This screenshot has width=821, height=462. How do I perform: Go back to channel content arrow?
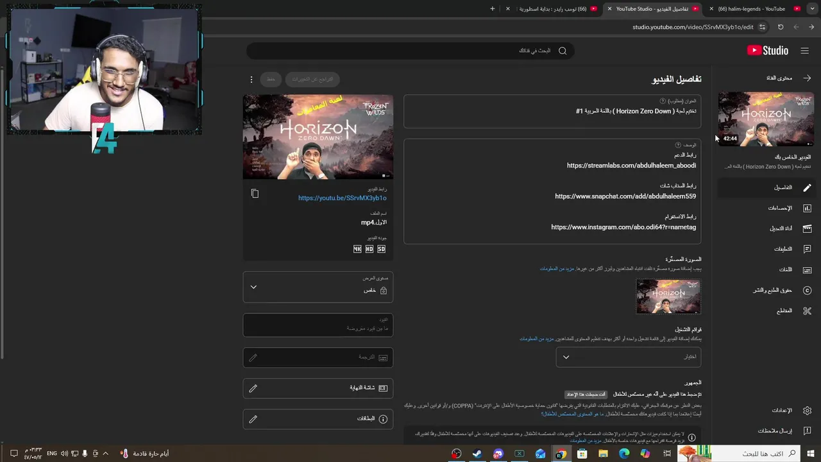(807, 78)
